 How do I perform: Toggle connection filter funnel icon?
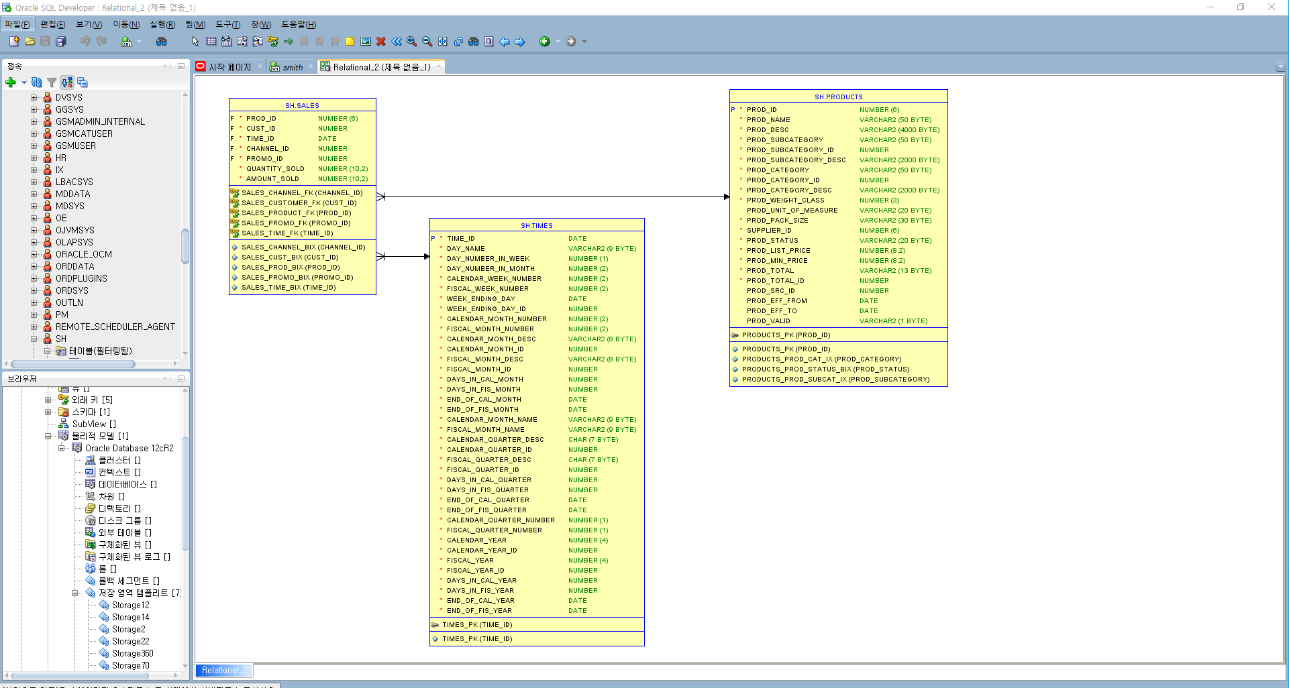coord(52,82)
